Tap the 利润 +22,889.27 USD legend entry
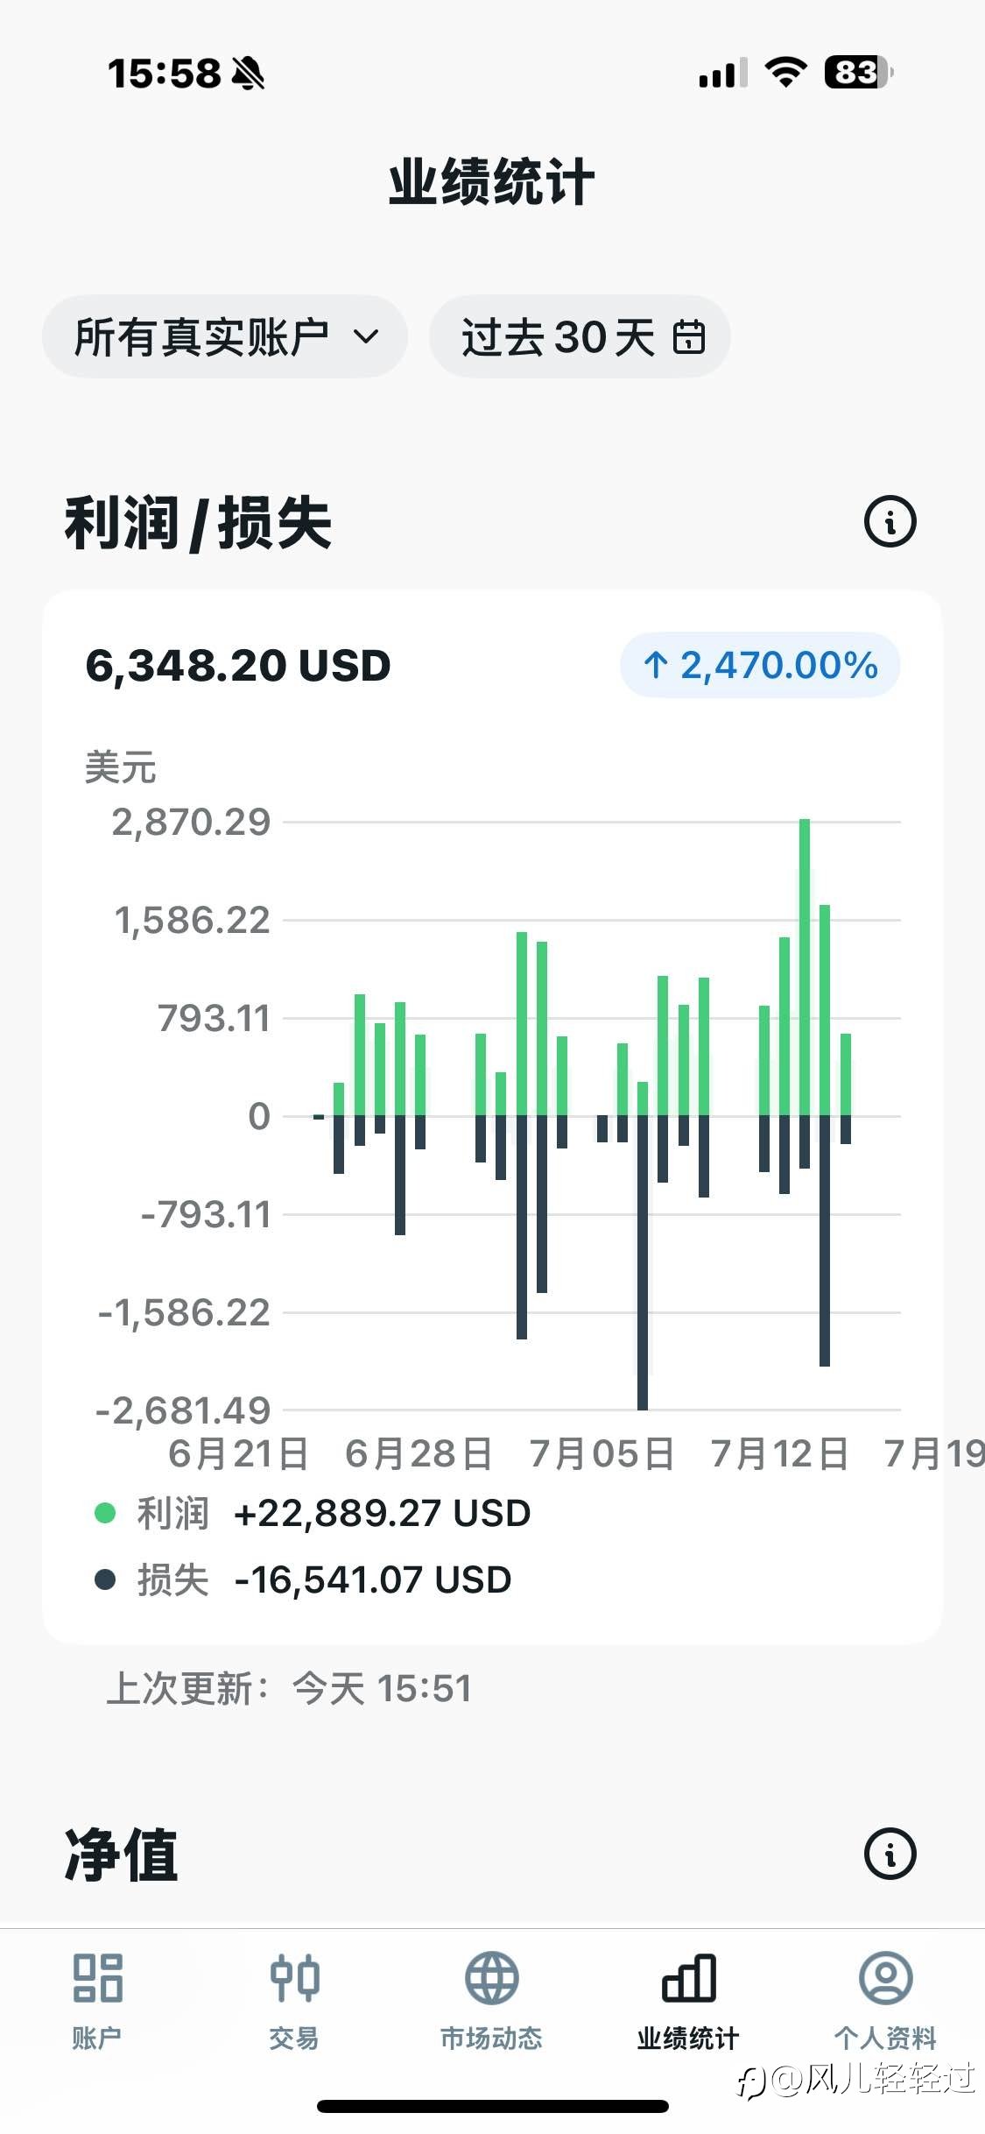This screenshot has height=2134, width=985. (312, 1513)
